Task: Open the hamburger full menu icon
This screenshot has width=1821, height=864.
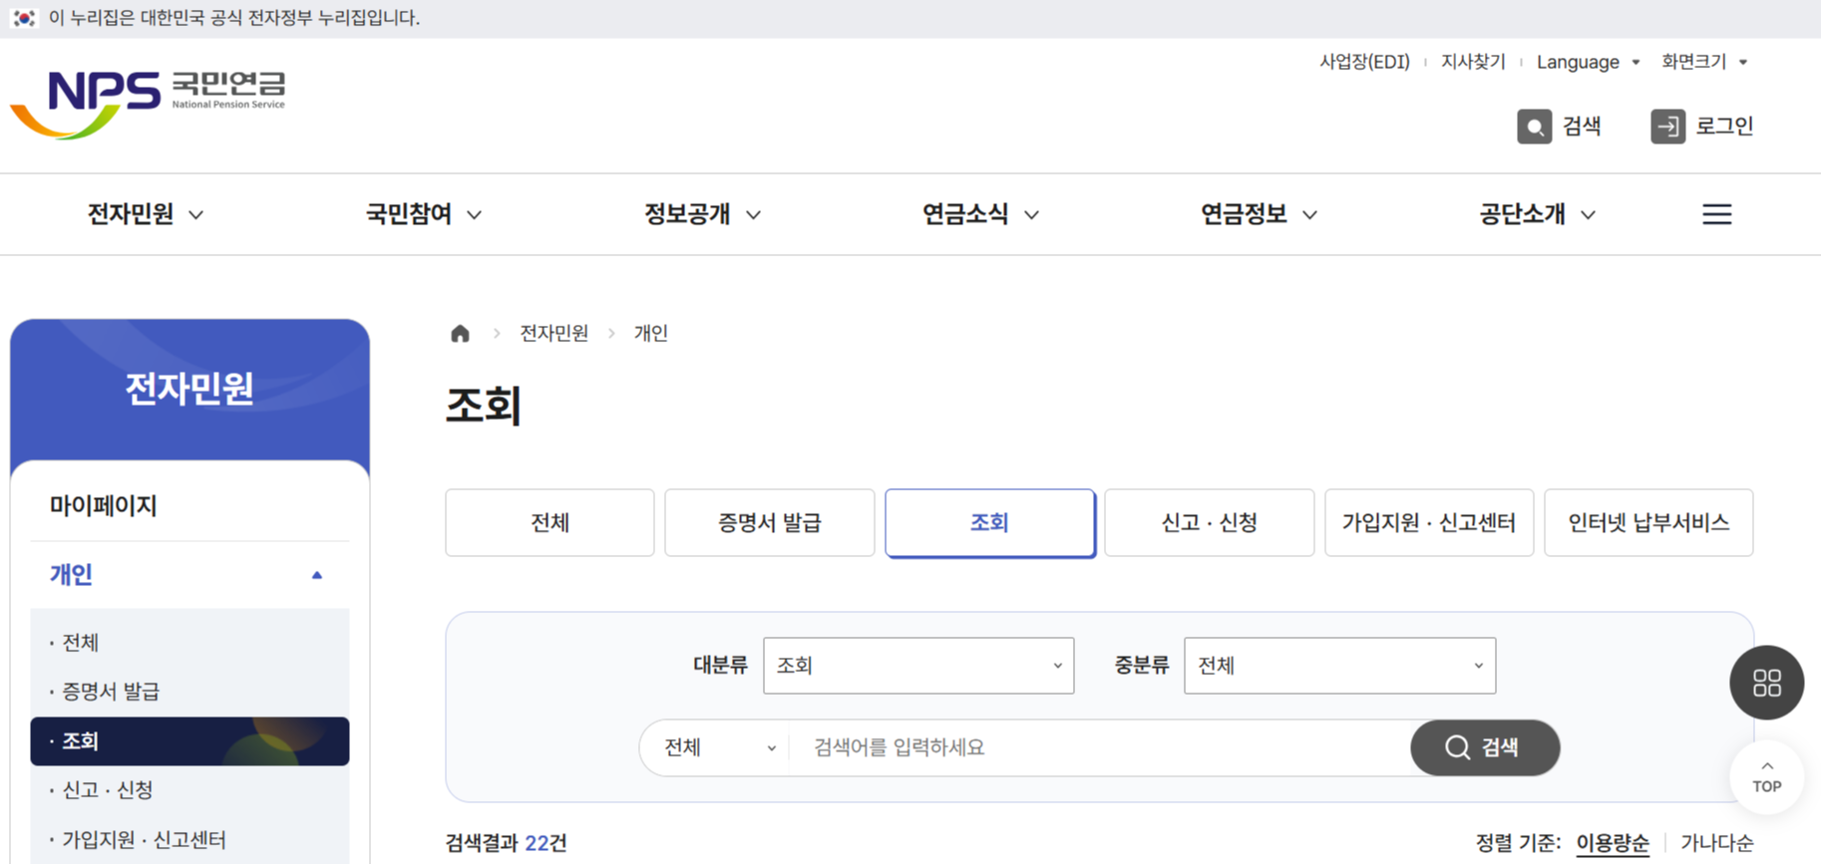Action: coord(1716,214)
